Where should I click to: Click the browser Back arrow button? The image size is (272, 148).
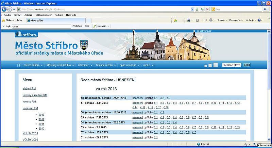[4, 9]
